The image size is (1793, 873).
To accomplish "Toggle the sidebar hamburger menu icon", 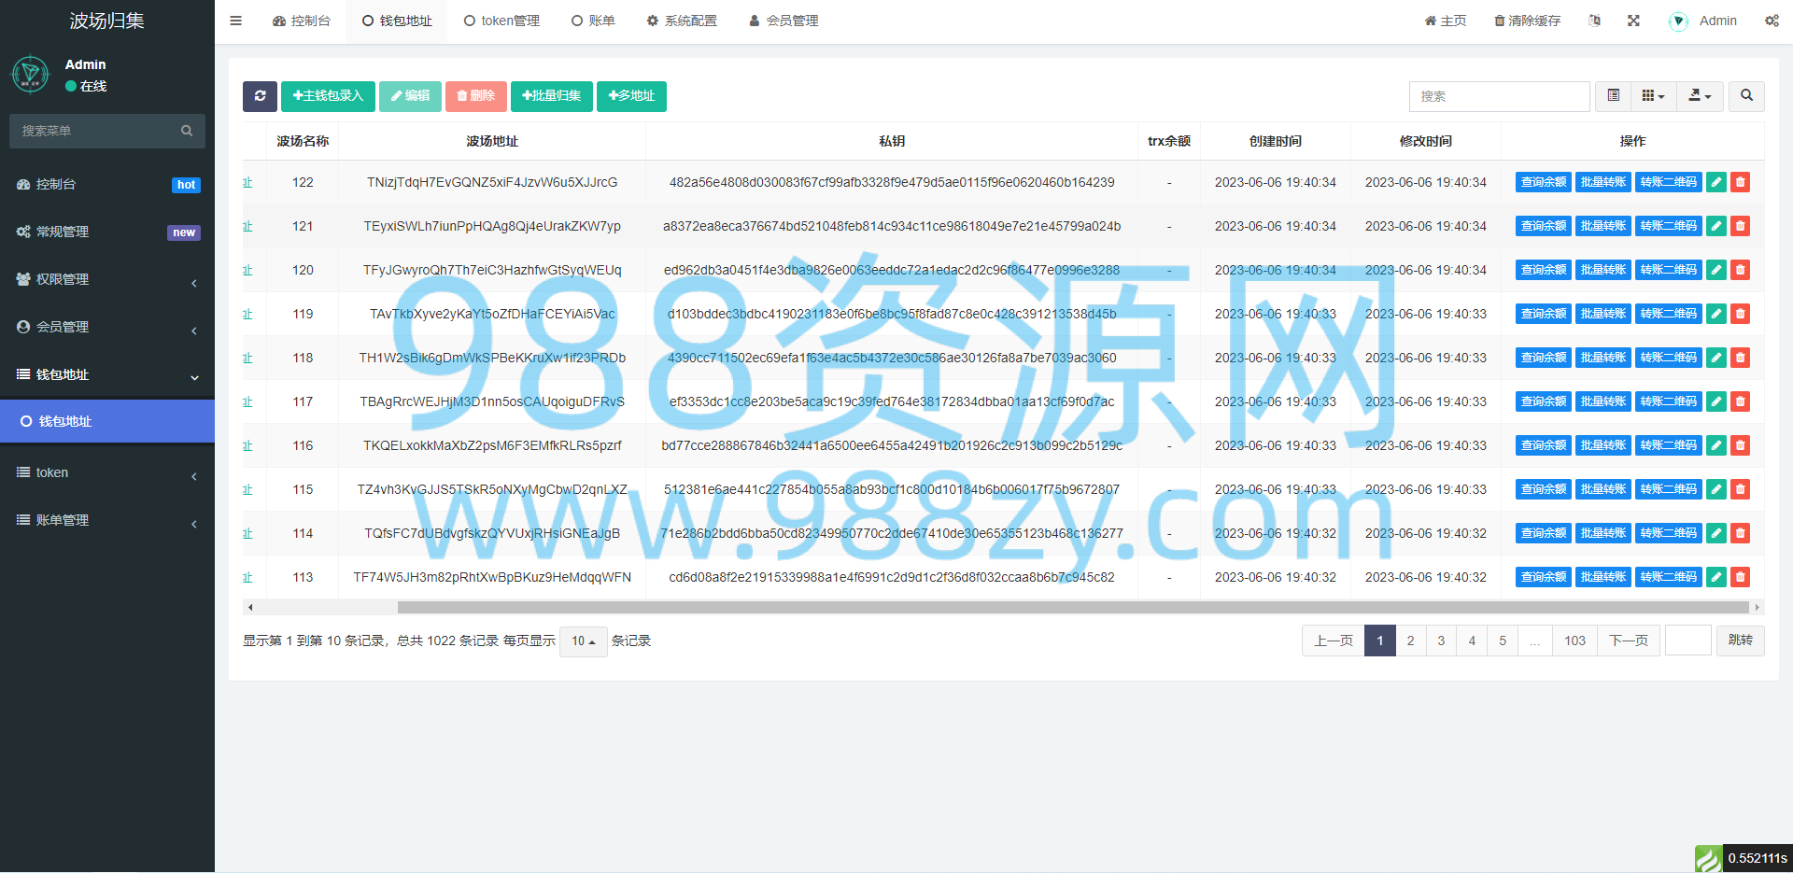I will pos(236,21).
